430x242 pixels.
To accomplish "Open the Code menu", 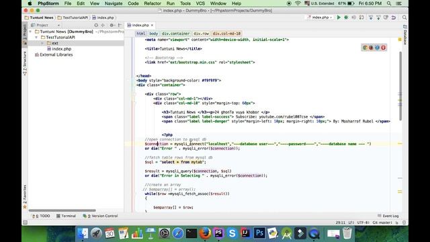I will point(133,3).
